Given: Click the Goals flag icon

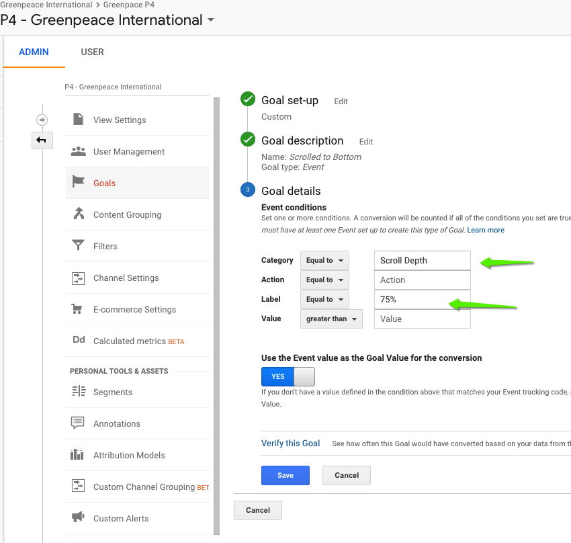Looking at the screenshot, I should click(x=79, y=181).
